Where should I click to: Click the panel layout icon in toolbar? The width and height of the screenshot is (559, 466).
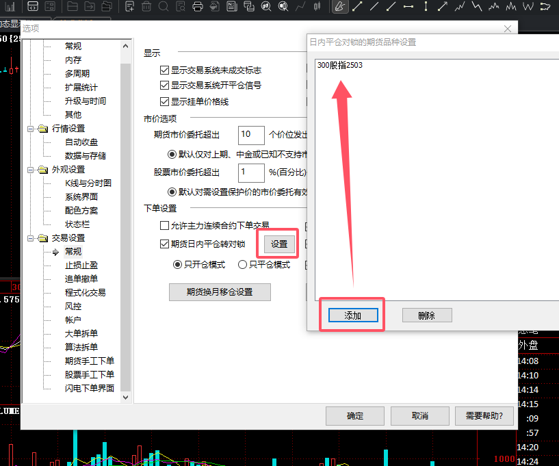[50, 6]
